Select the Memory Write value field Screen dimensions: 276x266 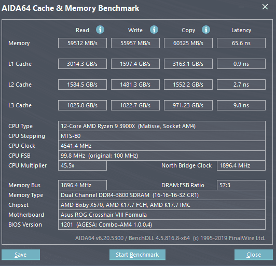[x=135, y=43]
